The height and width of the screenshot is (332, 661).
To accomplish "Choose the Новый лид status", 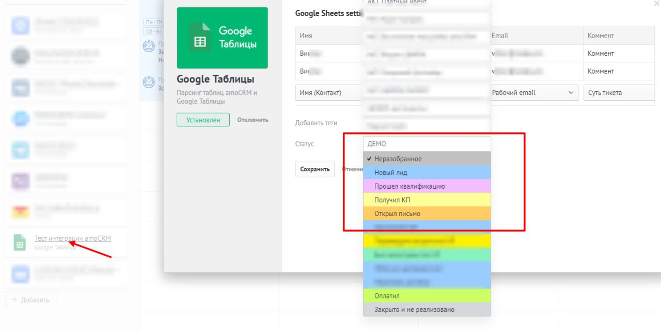I will pyautogui.click(x=427, y=172).
